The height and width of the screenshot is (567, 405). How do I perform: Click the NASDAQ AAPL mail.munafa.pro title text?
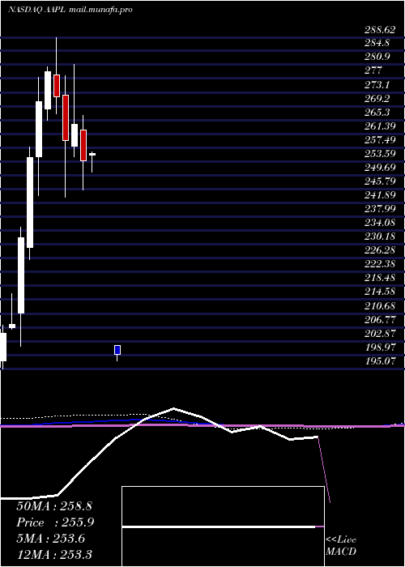click(x=70, y=10)
